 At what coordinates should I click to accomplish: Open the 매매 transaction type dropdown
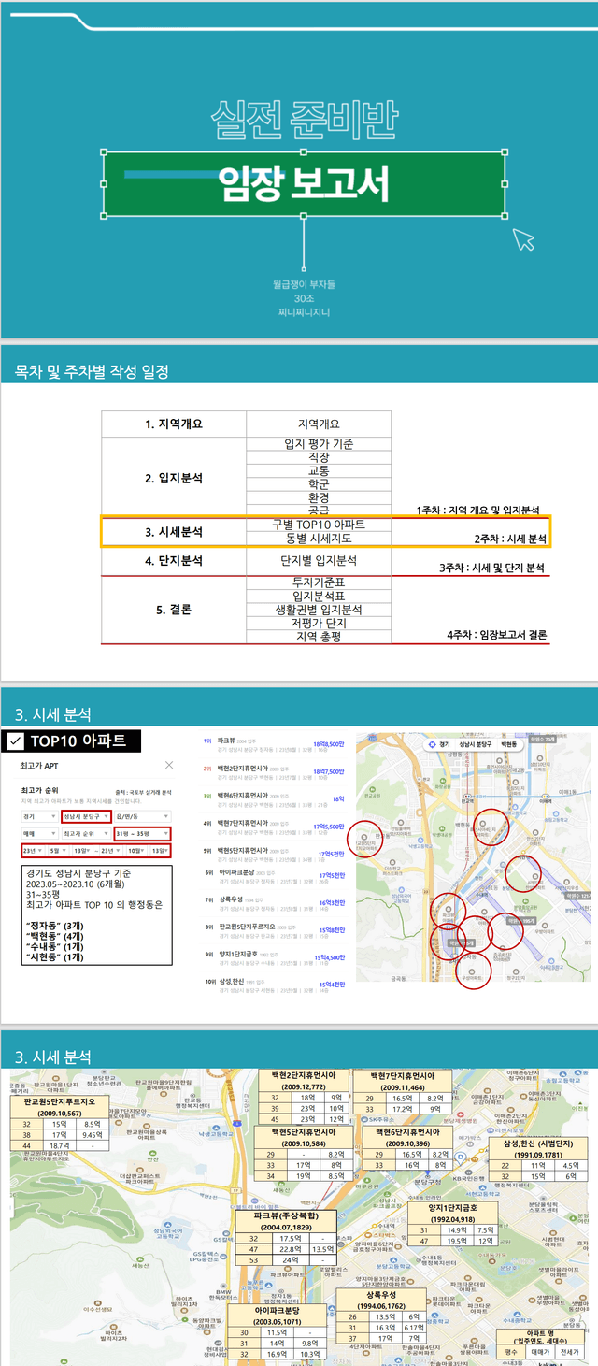(x=38, y=833)
